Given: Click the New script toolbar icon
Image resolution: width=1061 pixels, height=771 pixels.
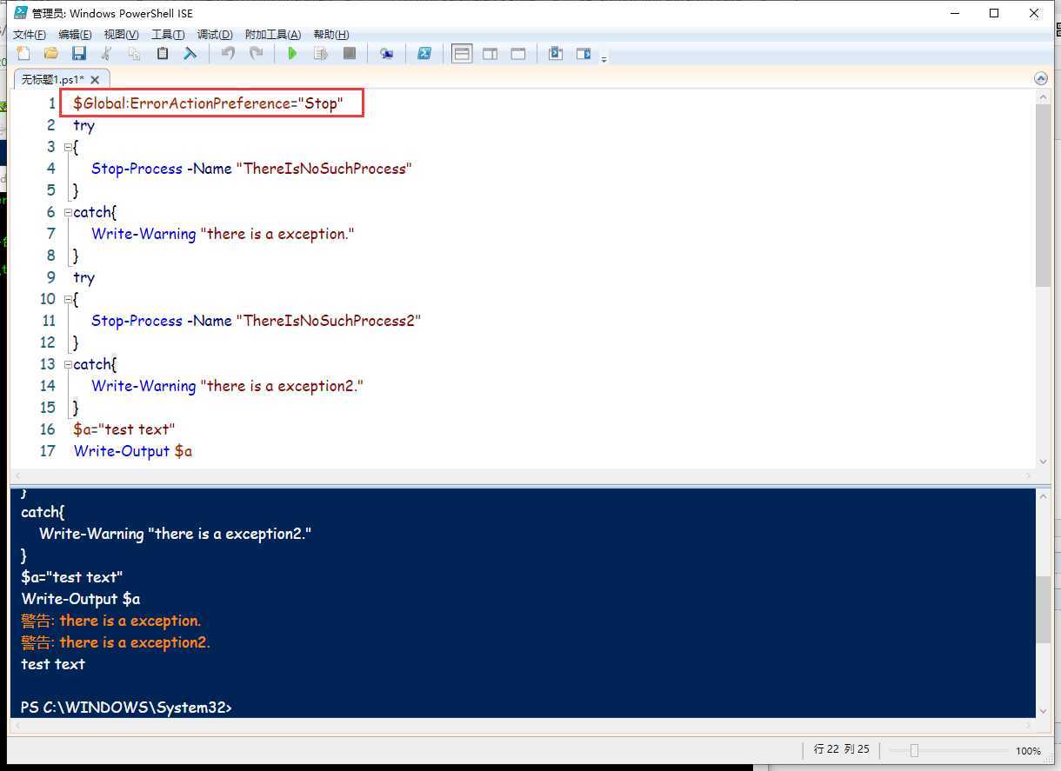Looking at the screenshot, I should 23,54.
